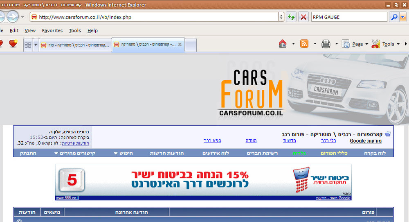Open the search provider dropdown arrow
The width and height of the screenshot is (409, 222).
coord(403,17)
